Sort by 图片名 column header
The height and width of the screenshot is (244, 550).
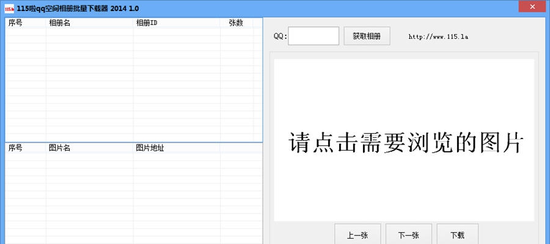(89, 148)
